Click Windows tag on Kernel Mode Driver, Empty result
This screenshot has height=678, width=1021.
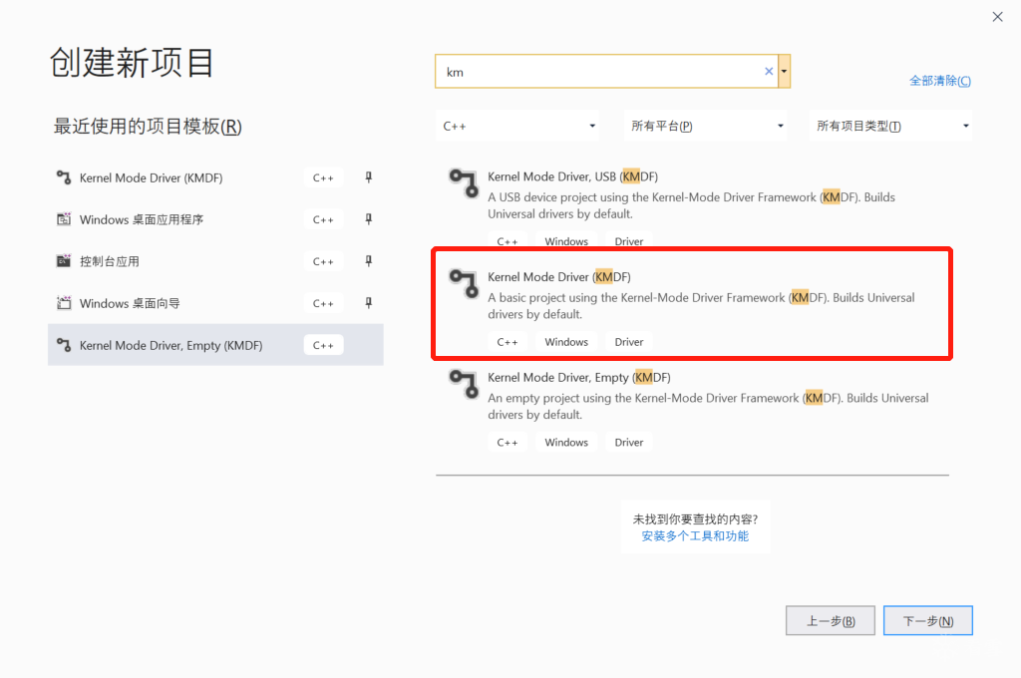pos(566,443)
